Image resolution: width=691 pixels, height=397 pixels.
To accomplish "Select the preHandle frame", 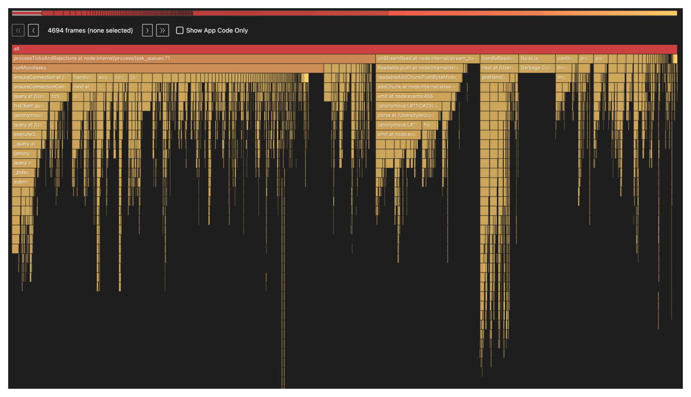I will point(495,77).
